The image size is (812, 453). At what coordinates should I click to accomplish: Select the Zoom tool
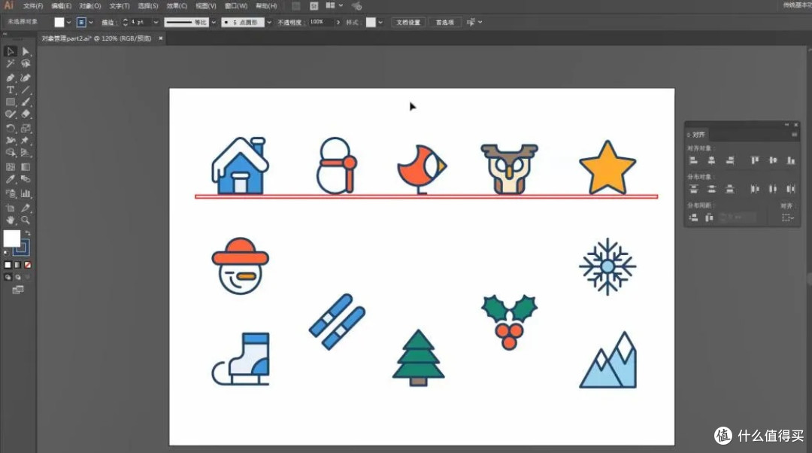tap(26, 220)
